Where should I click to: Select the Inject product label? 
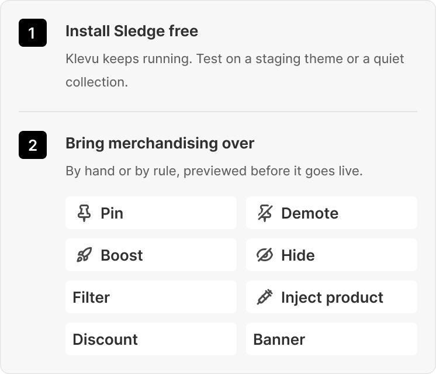pyautogui.click(x=332, y=297)
